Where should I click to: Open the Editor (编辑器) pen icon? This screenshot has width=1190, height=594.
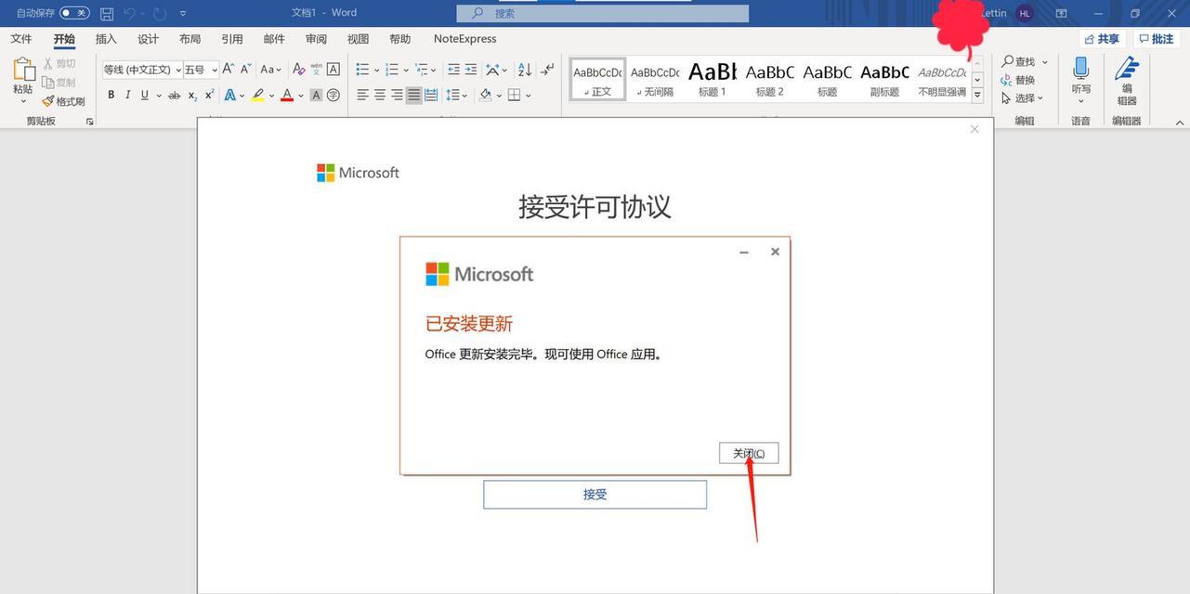point(1126,69)
